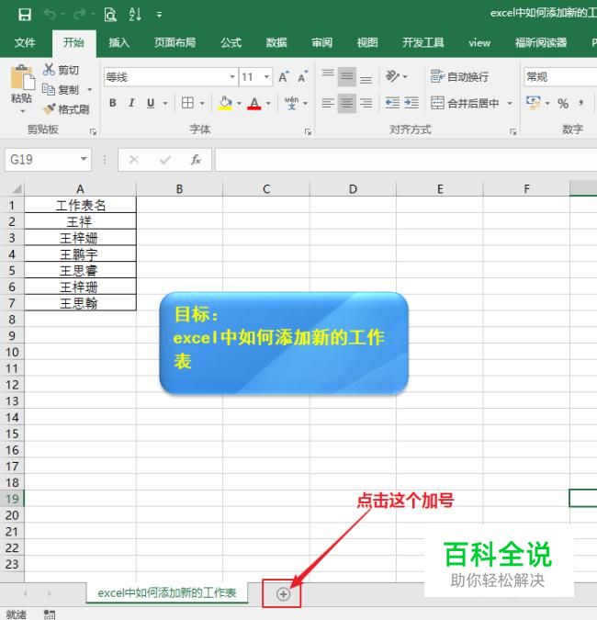Apply the red font color A

coord(254,103)
